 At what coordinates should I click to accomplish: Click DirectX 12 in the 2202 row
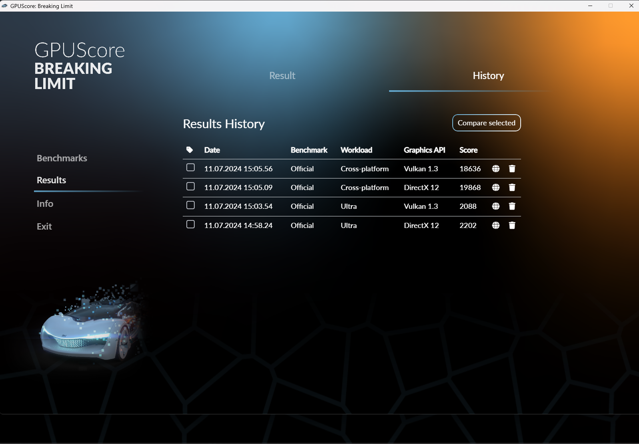[x=421, y=225]
